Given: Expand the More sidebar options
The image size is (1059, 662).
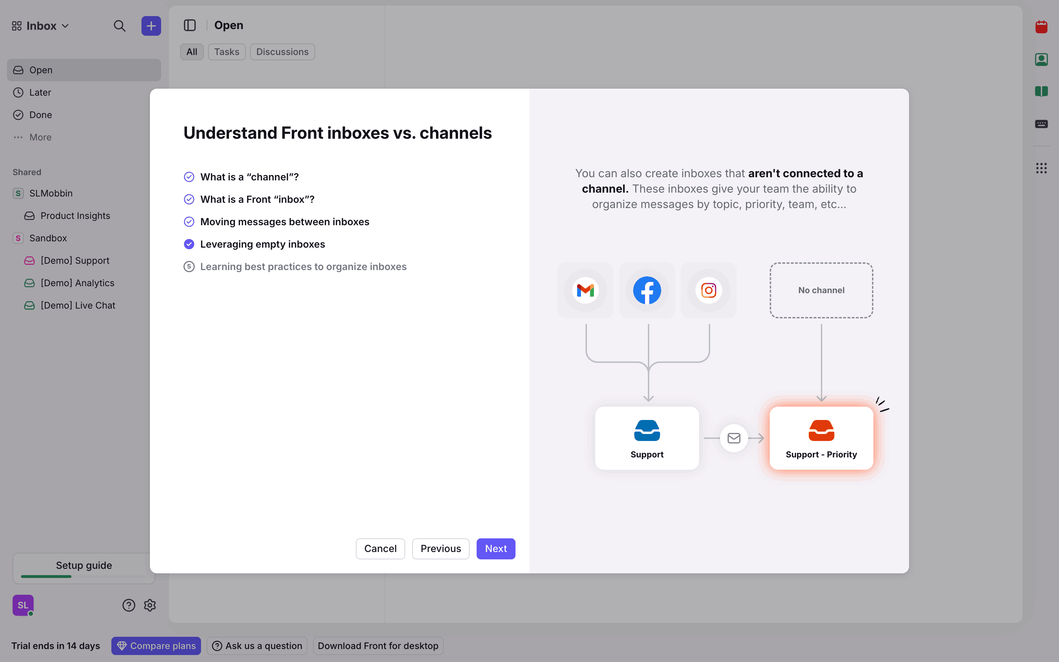Looking at the screenshot, I should coord(40,137).
